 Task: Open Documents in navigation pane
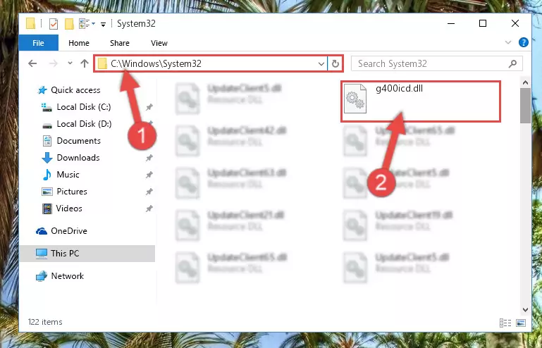point(78,141)
